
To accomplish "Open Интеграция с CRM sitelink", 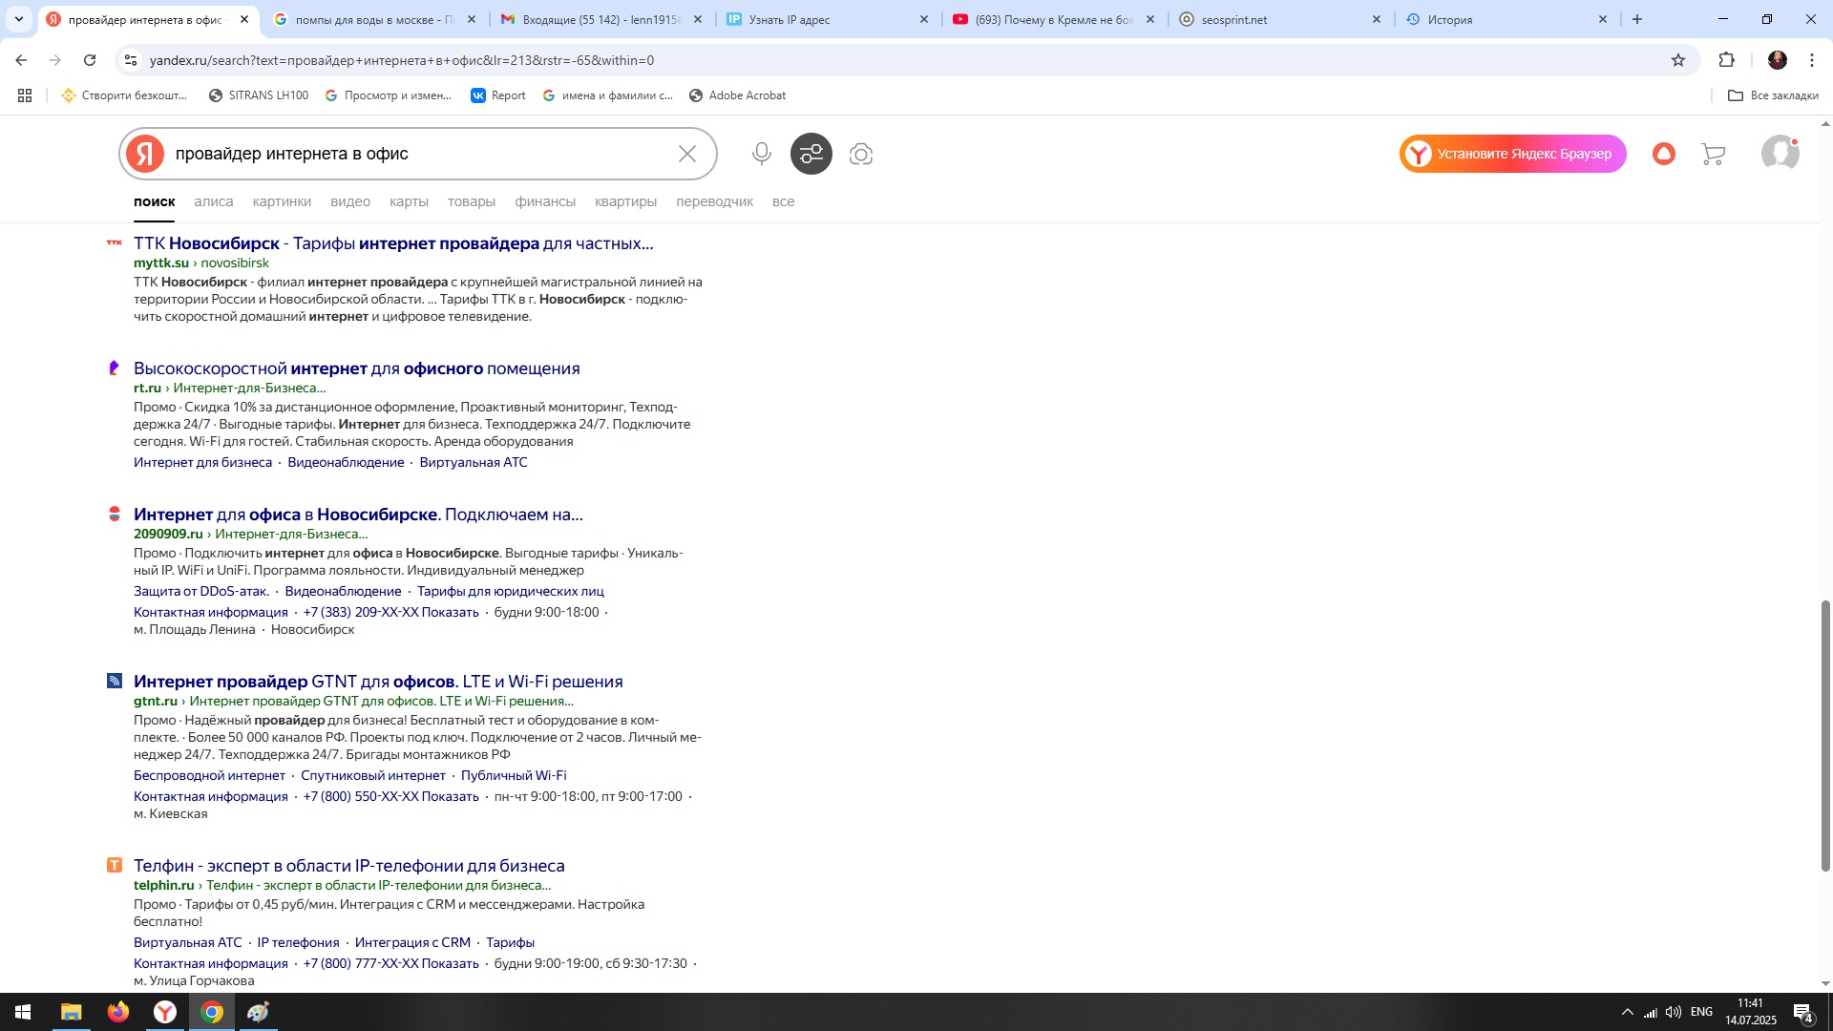I will point(412,942).
